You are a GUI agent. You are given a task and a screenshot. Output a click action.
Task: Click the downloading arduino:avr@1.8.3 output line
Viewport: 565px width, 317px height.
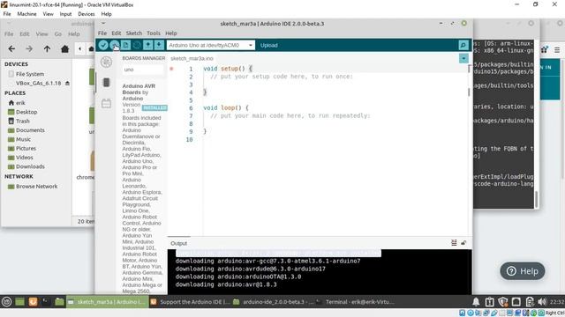(x=226, y=284)
